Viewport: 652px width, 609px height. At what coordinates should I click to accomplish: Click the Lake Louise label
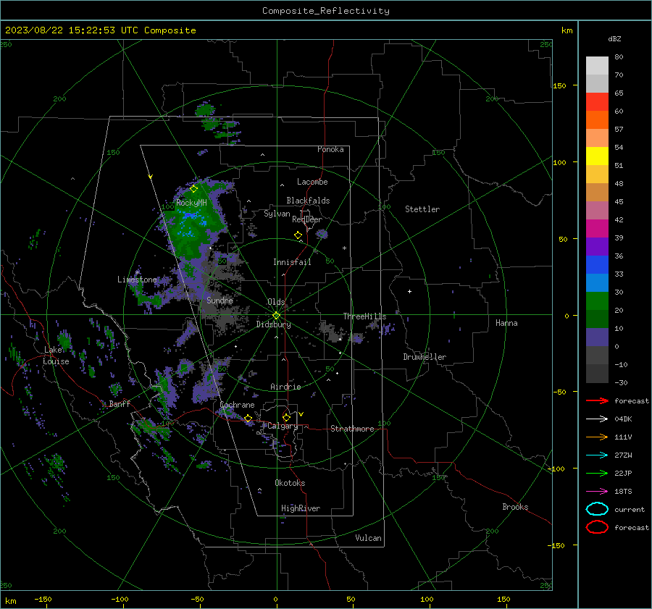(x=56, y=356)
